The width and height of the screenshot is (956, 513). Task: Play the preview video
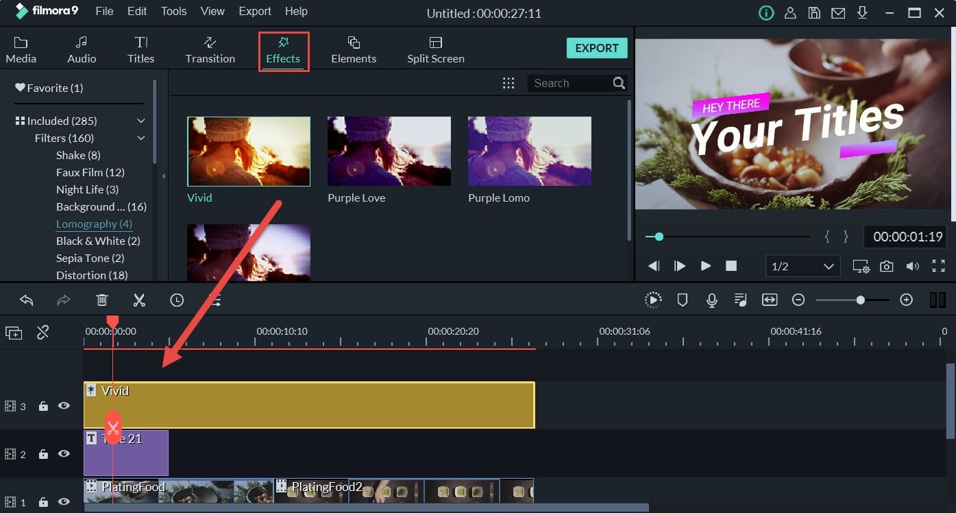(x=705, y=266)
